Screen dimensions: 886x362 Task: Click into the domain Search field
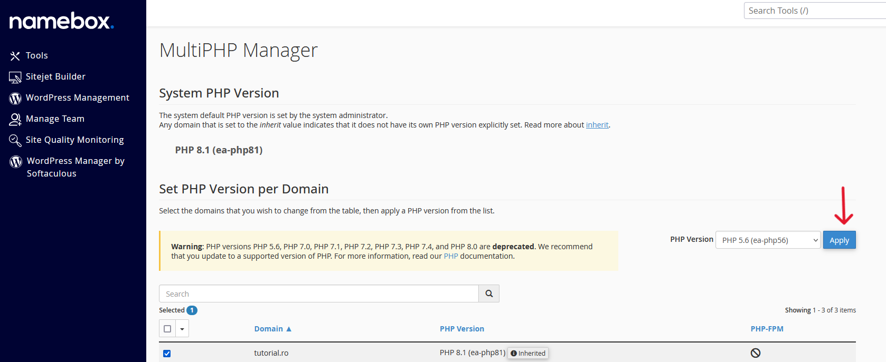319,293
